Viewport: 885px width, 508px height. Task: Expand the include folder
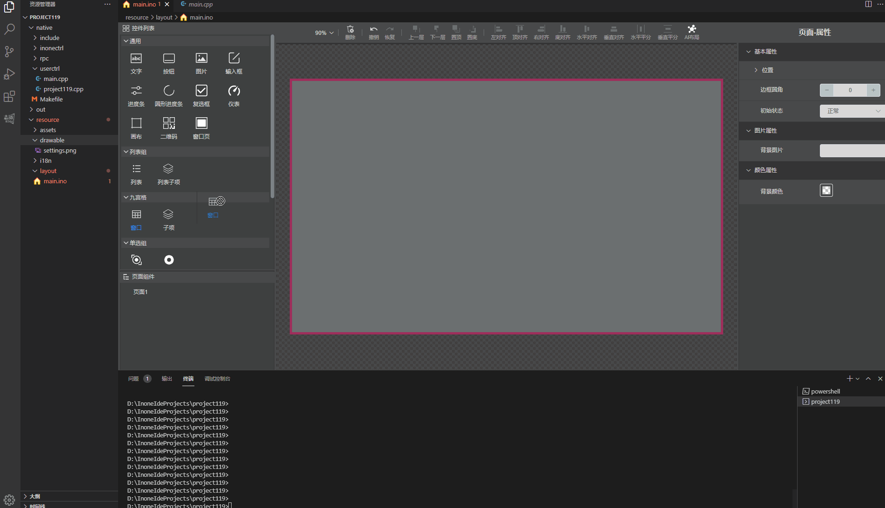pos(49,38)
